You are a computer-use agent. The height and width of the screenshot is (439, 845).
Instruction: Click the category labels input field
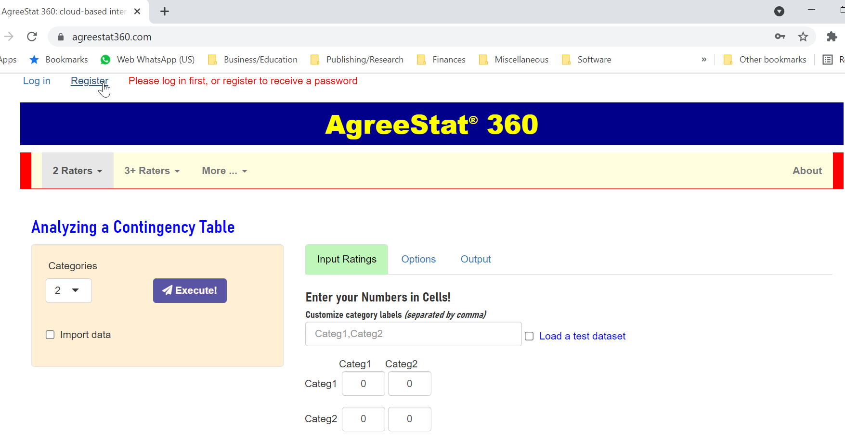pyautogui.click(x=413, y=334)
